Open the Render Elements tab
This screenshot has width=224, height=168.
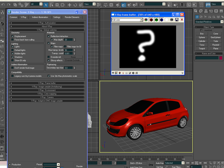pos(72,17)
